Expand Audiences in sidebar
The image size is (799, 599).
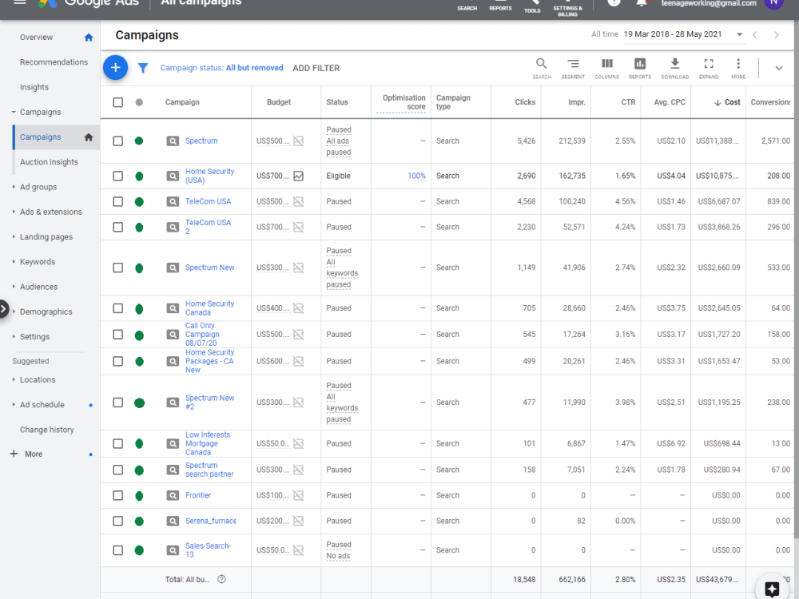(x=14, y=287)
